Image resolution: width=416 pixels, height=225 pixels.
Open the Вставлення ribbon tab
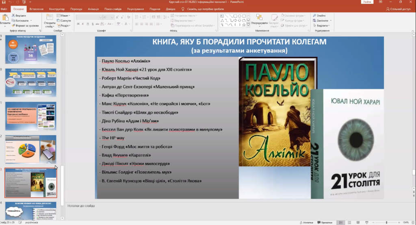[x=37, y=9]
